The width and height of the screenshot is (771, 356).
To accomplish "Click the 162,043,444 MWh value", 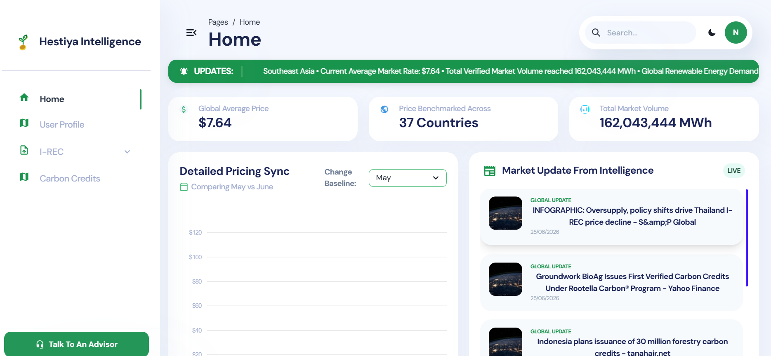I will point(655,123).
